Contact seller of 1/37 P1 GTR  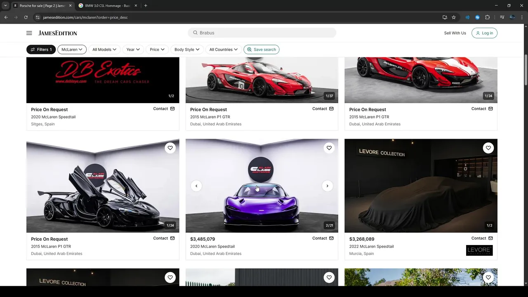(323, 109)
